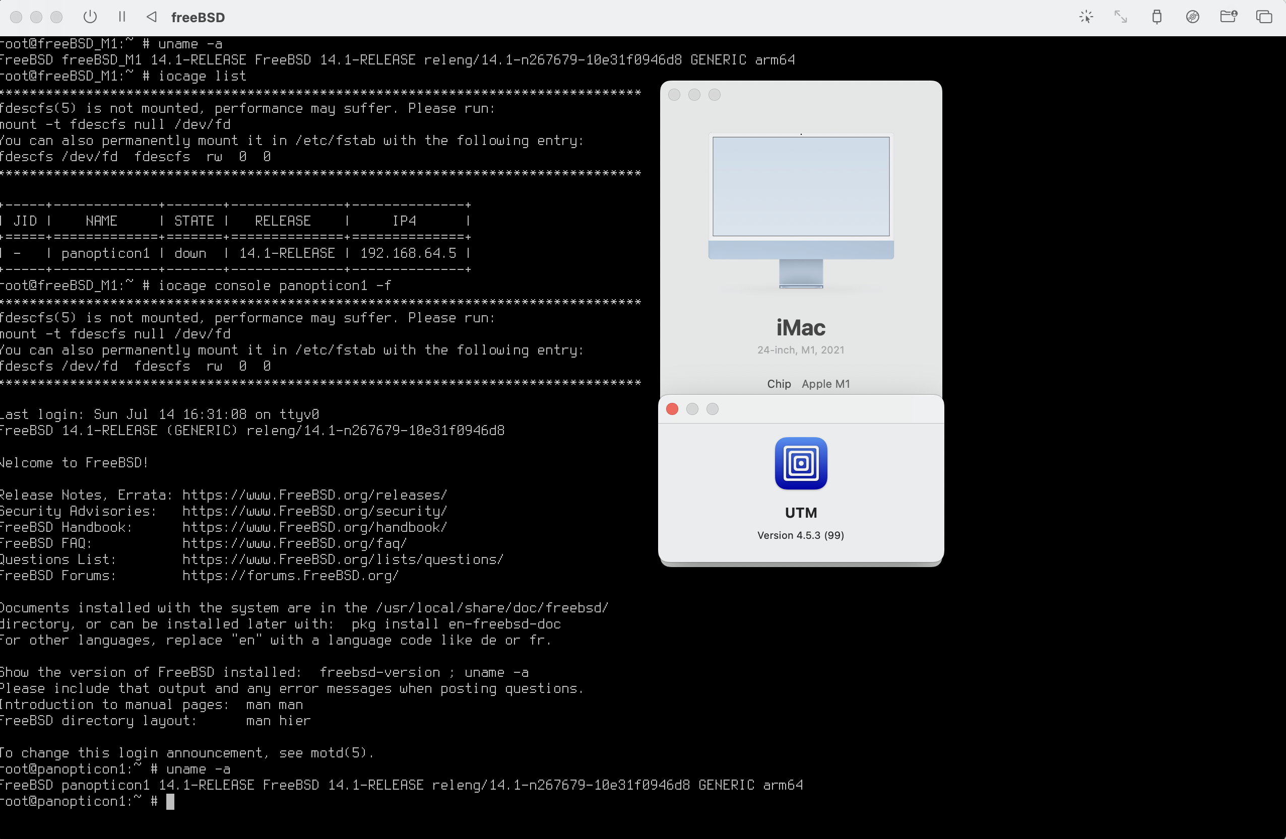The image size is (1286, 839).
Task: Pause the running freeBSD virtual machine
Action: [x=121, y=17]
